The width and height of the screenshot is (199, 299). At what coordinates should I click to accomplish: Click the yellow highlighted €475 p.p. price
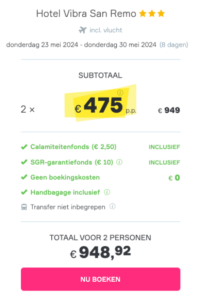pyautogui.click(x=105, y=106)
